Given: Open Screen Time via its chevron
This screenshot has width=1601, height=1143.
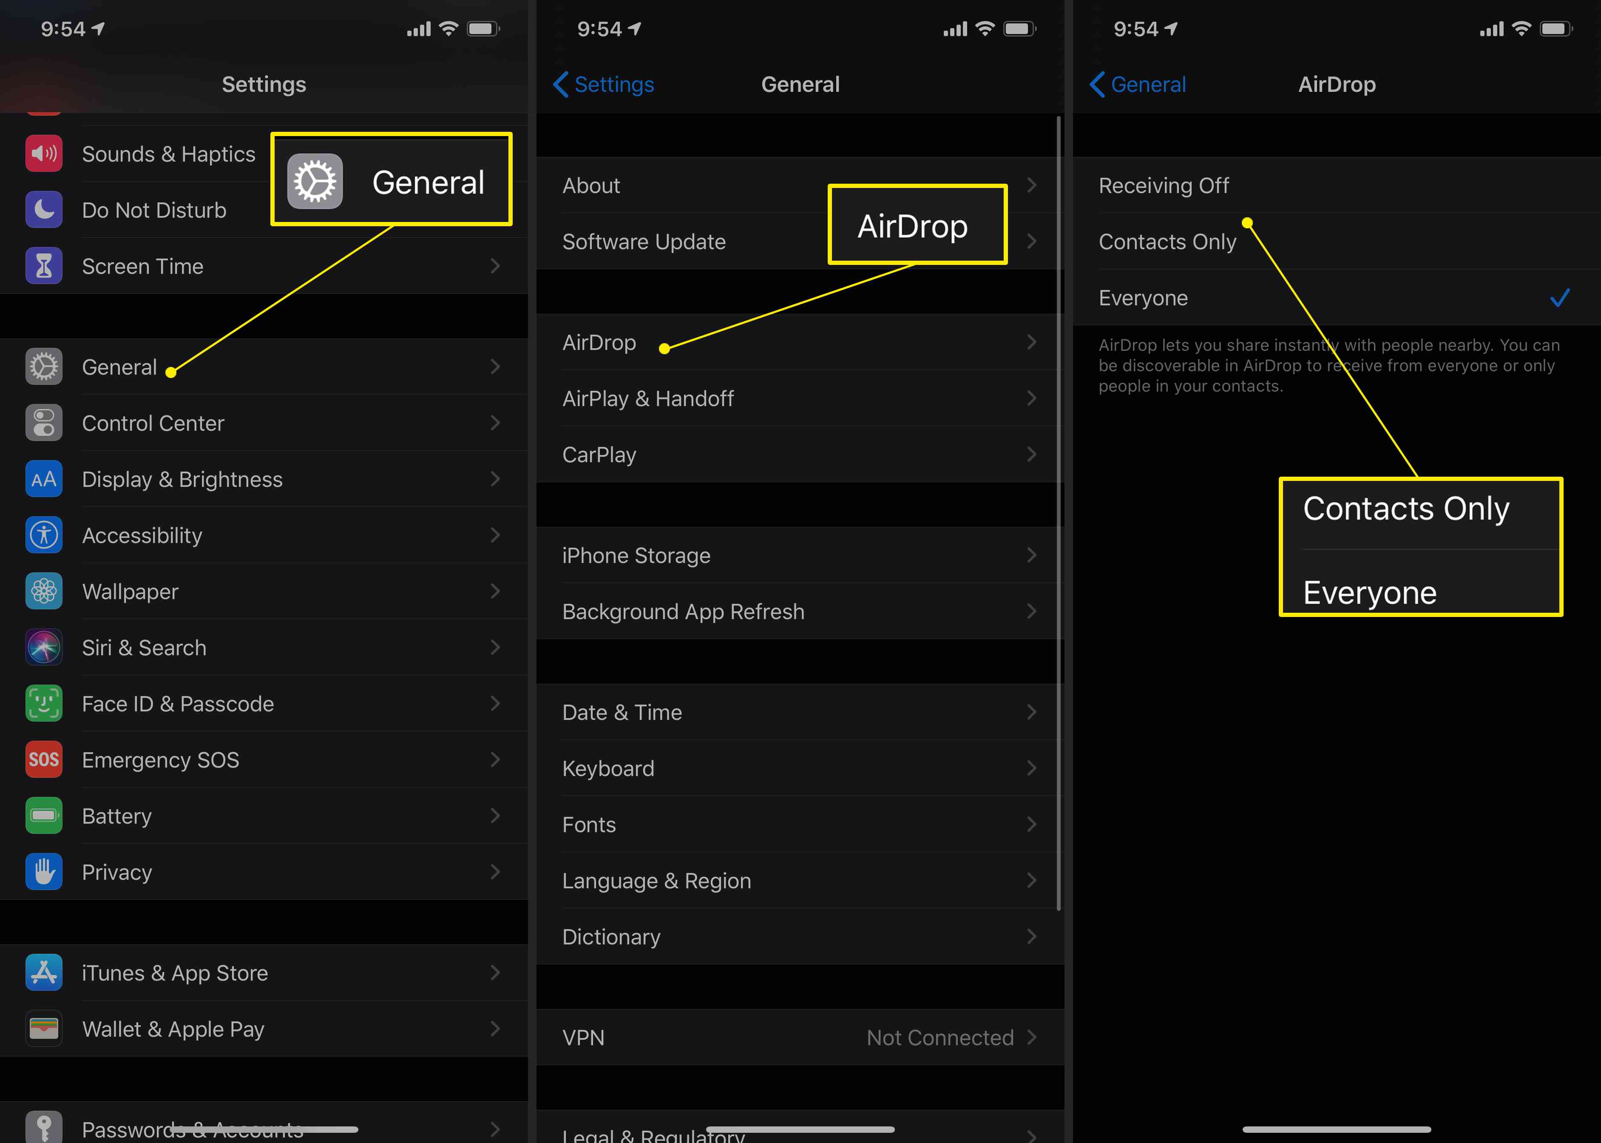Looking at the screenshot, I should click(495, 266).
